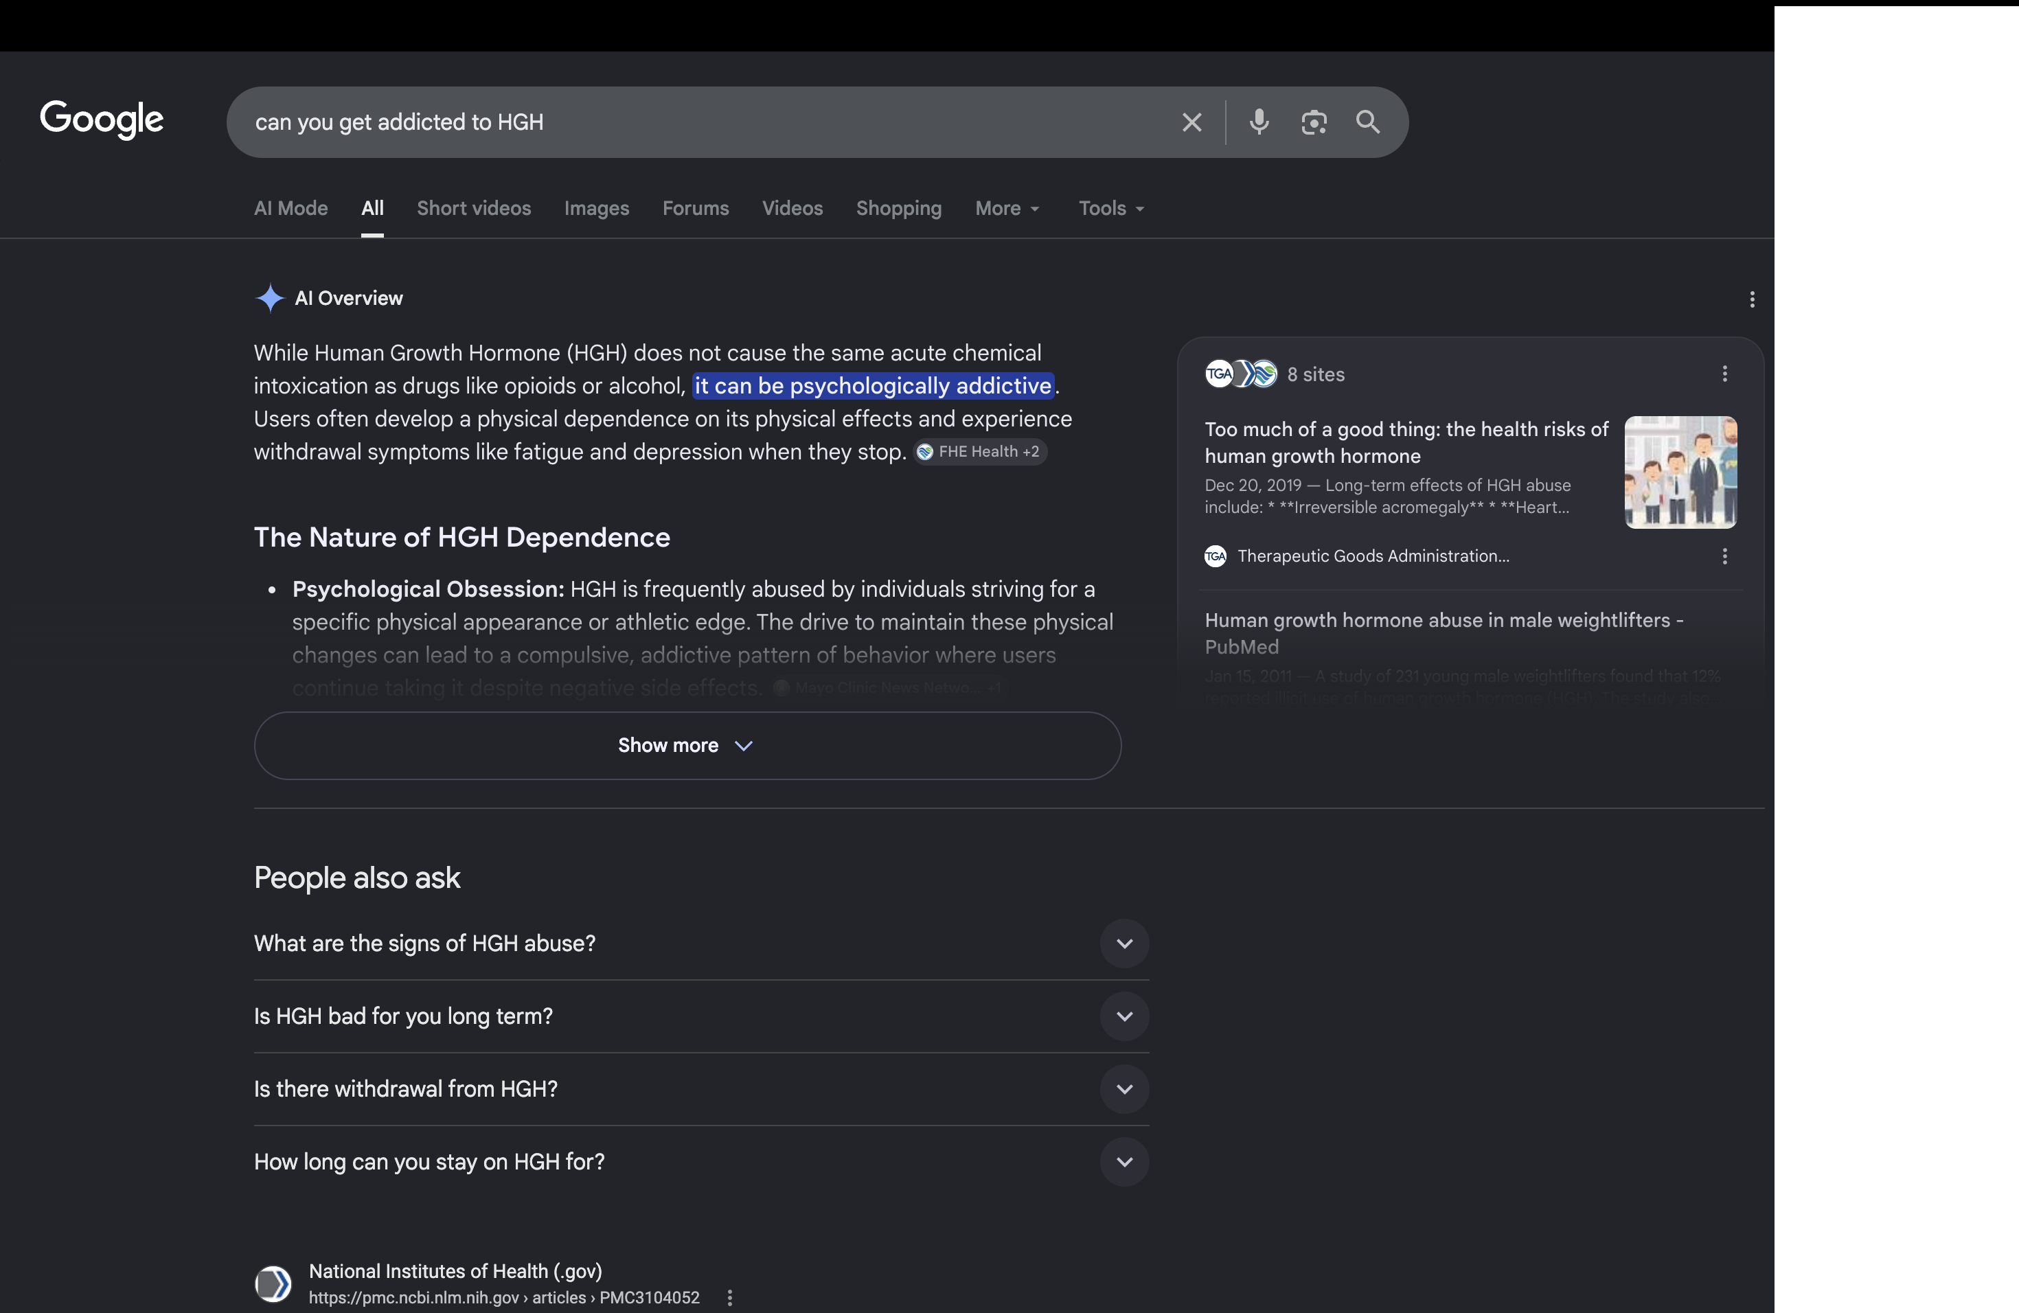Open AI Overview three-dot options menu
The image size is (2019, 1313).
[1752, 299]
